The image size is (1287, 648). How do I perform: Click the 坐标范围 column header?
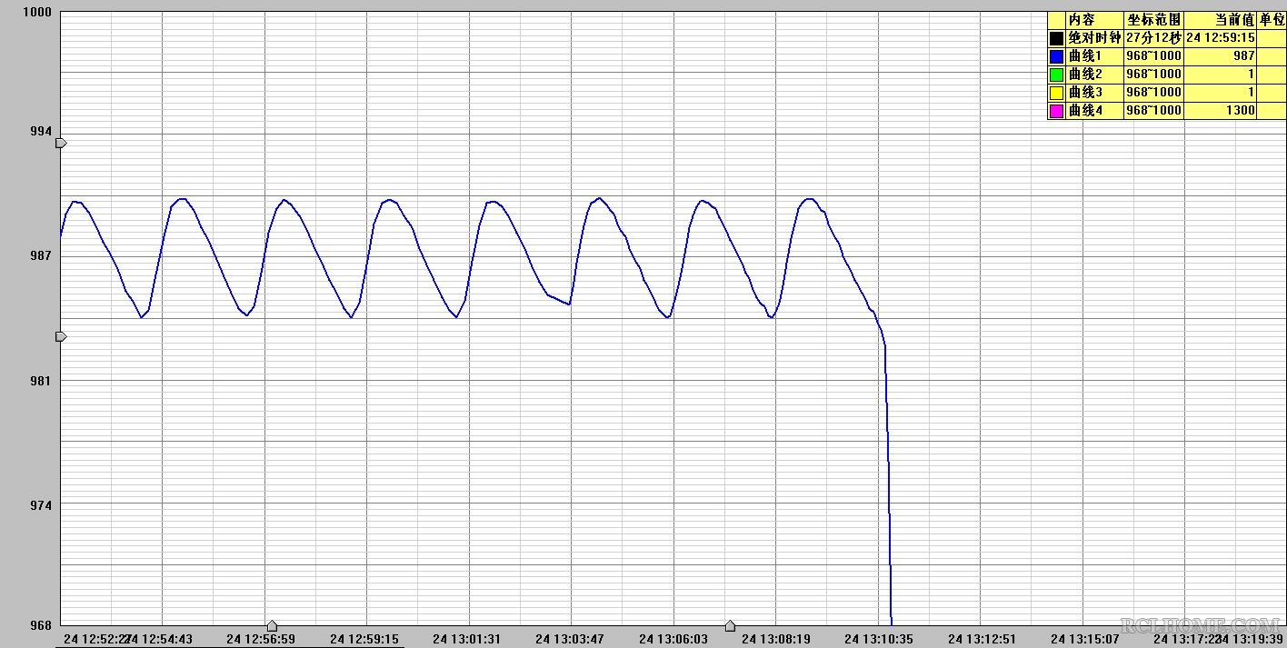(x=1154, y=20)
